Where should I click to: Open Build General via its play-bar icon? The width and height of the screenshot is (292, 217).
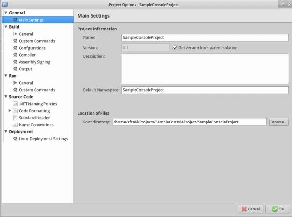(15, 34)
